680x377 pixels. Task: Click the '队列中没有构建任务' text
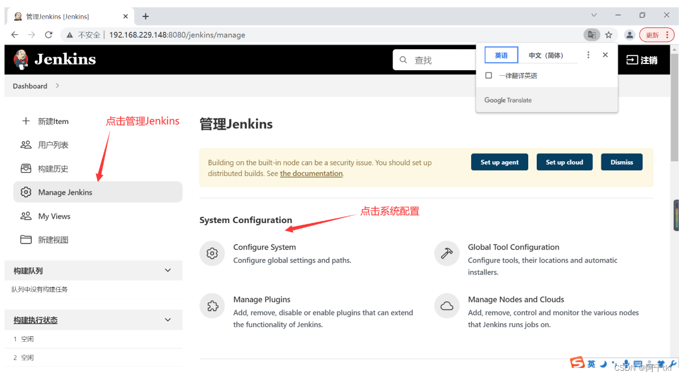click(40, 289)
